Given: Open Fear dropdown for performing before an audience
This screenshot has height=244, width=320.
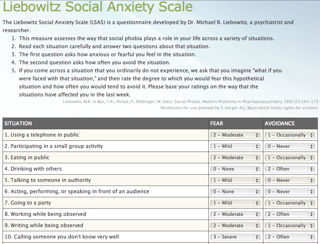Looking at the screenshot, I should [235, 191].
